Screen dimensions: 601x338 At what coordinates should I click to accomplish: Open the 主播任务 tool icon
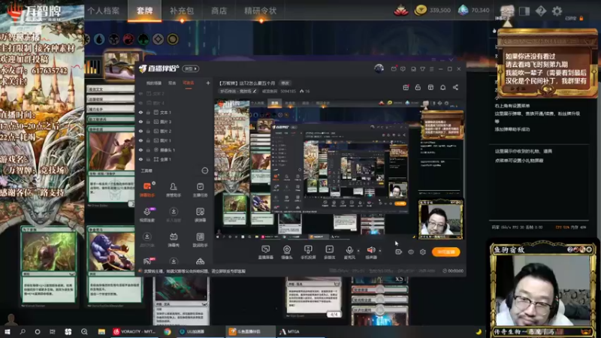pyautogui.click(x=200, y=189)
